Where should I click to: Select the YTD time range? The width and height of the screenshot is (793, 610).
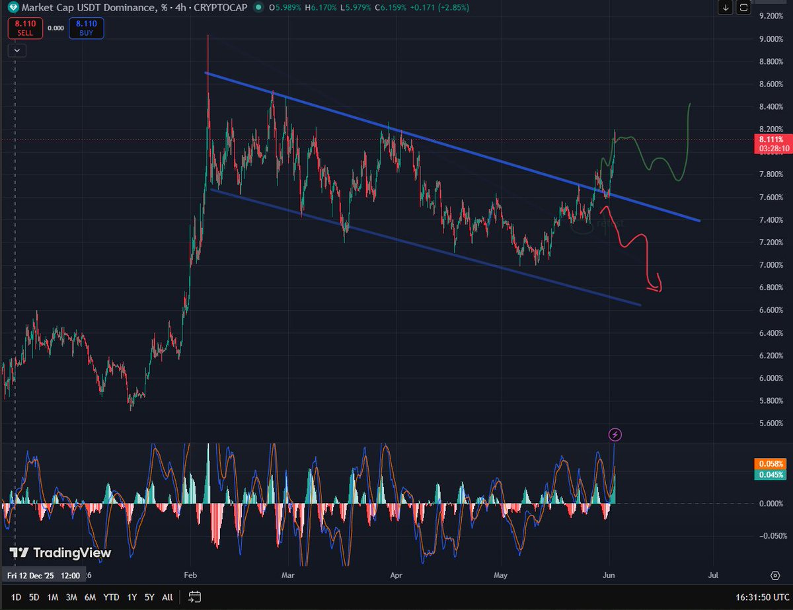click(112, 597)
